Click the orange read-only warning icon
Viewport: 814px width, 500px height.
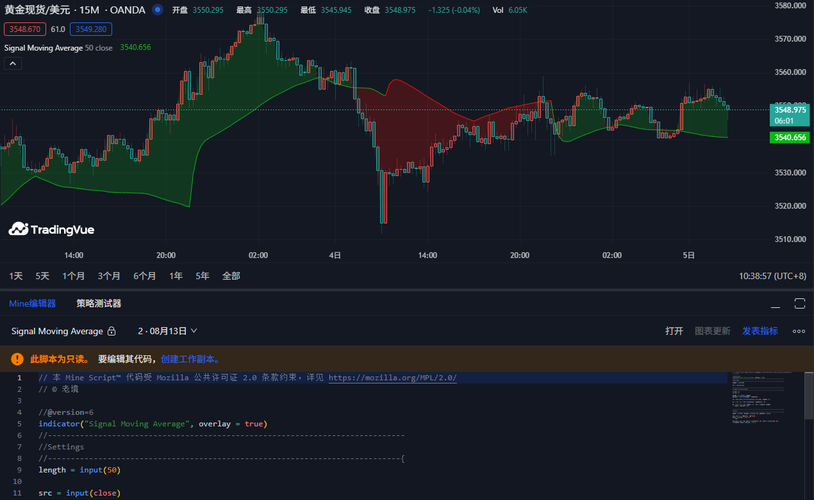pyautogui.click(x=17, y=359)
